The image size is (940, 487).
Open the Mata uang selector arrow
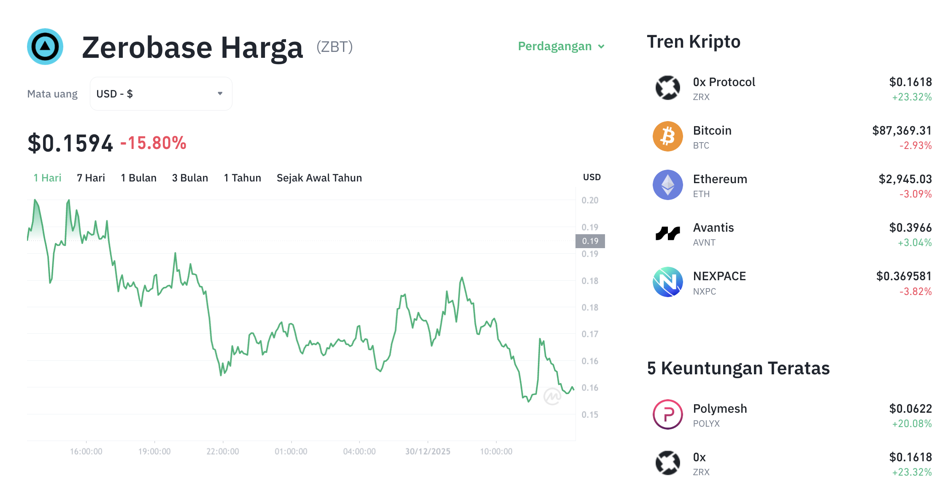219,93
